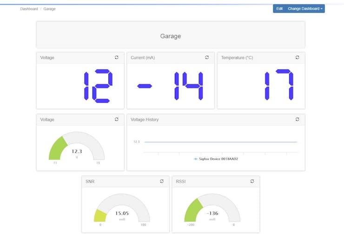Click the Current reading of -14
Image resolution: width=344 pixels, height=241 pixels.
coord(170,86)
